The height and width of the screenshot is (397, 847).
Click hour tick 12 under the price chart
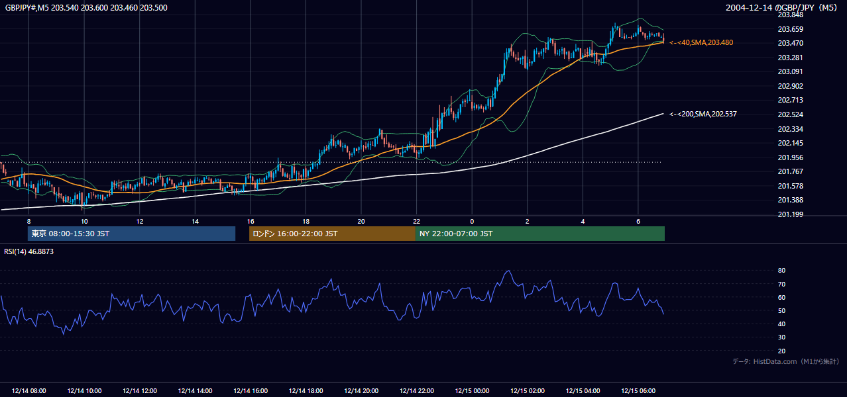(139, 221)
